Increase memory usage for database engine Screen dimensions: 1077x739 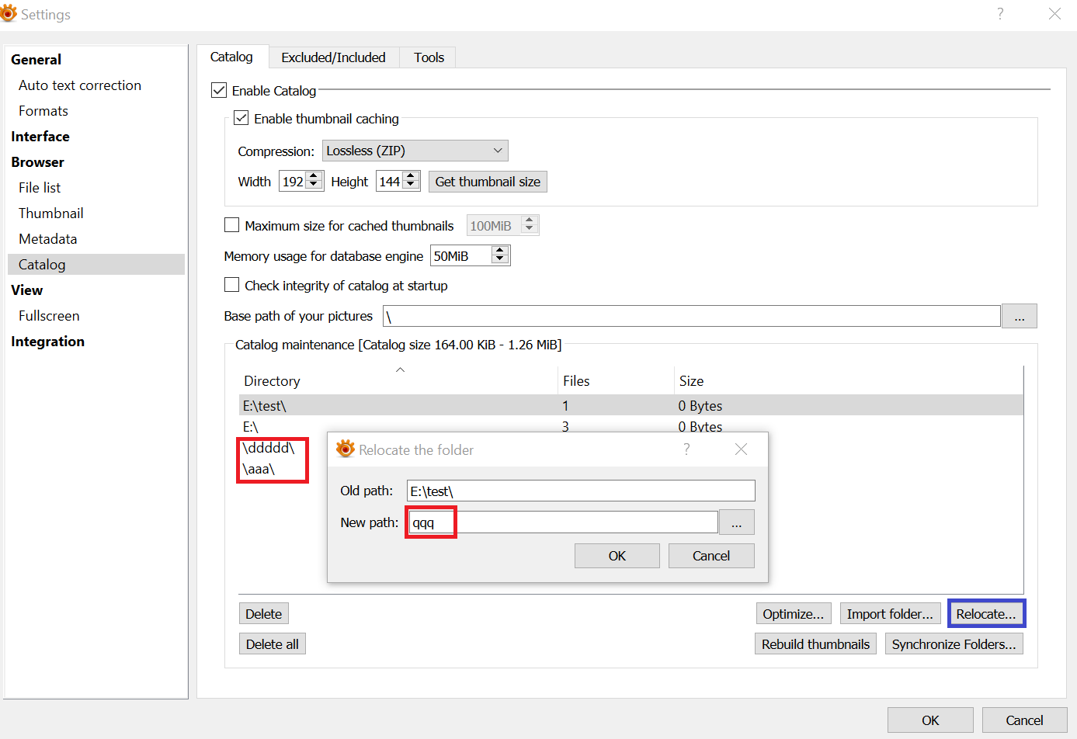500,251
